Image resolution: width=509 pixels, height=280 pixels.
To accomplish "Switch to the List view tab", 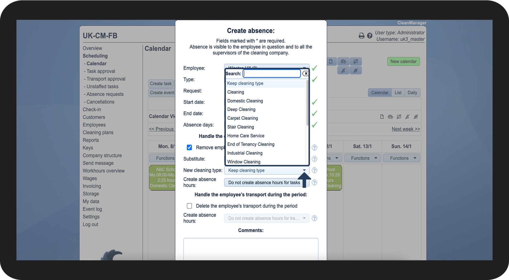I will tap(398, 93).
